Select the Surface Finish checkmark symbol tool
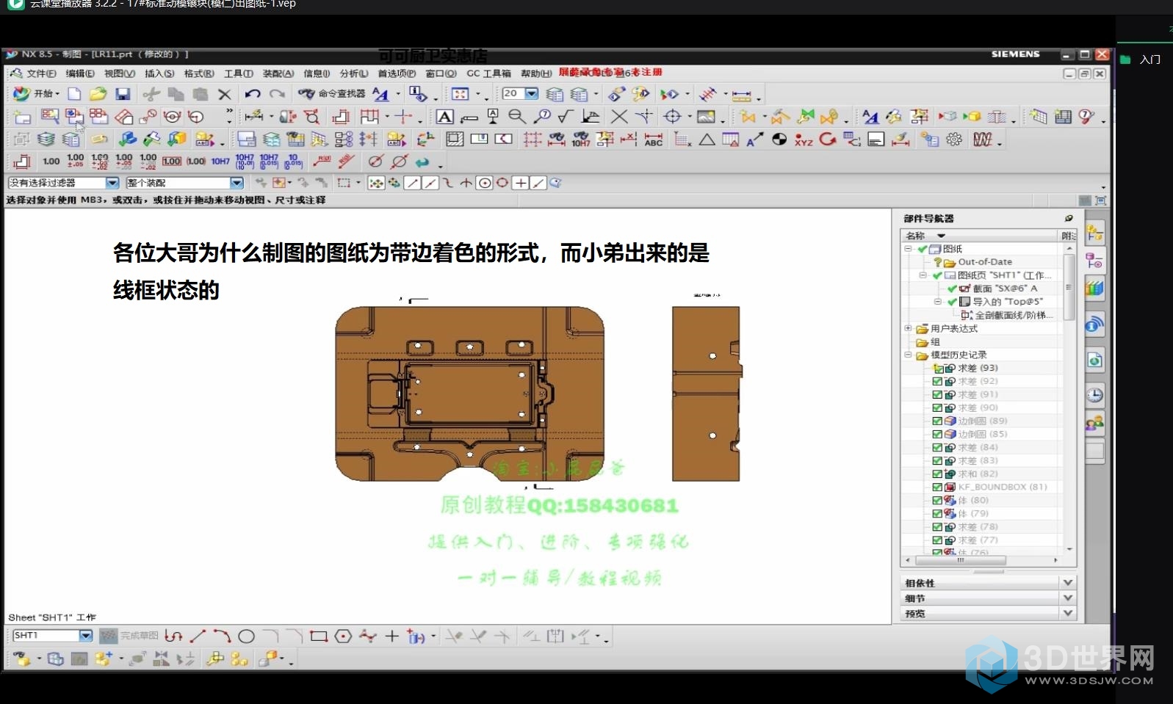This screenshot has height=704, width=1173. point(565,117)
